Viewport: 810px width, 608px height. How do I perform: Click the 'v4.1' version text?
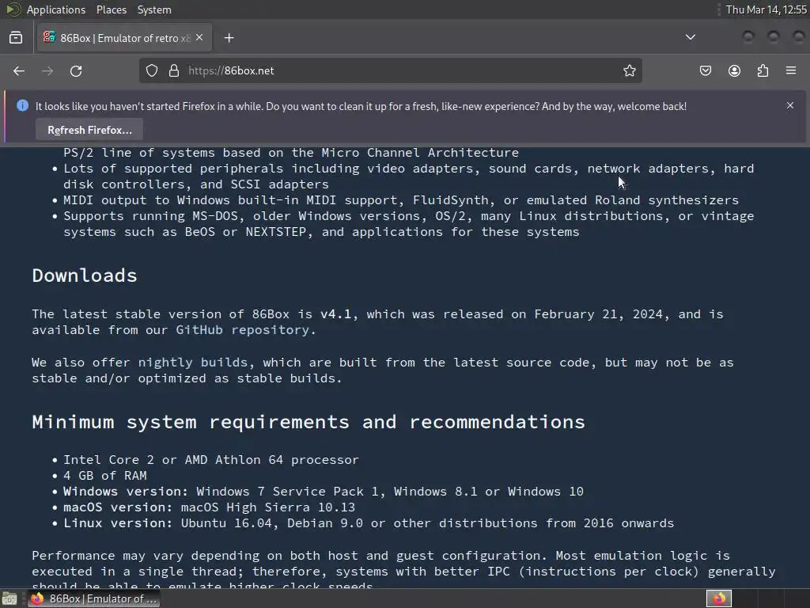point(335,314)
